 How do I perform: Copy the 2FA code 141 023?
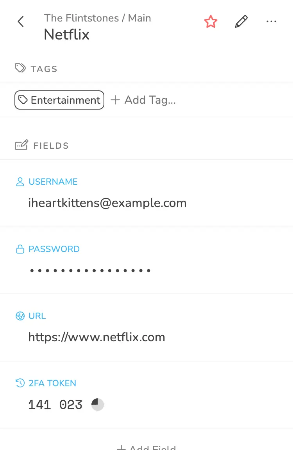(55, 405)
